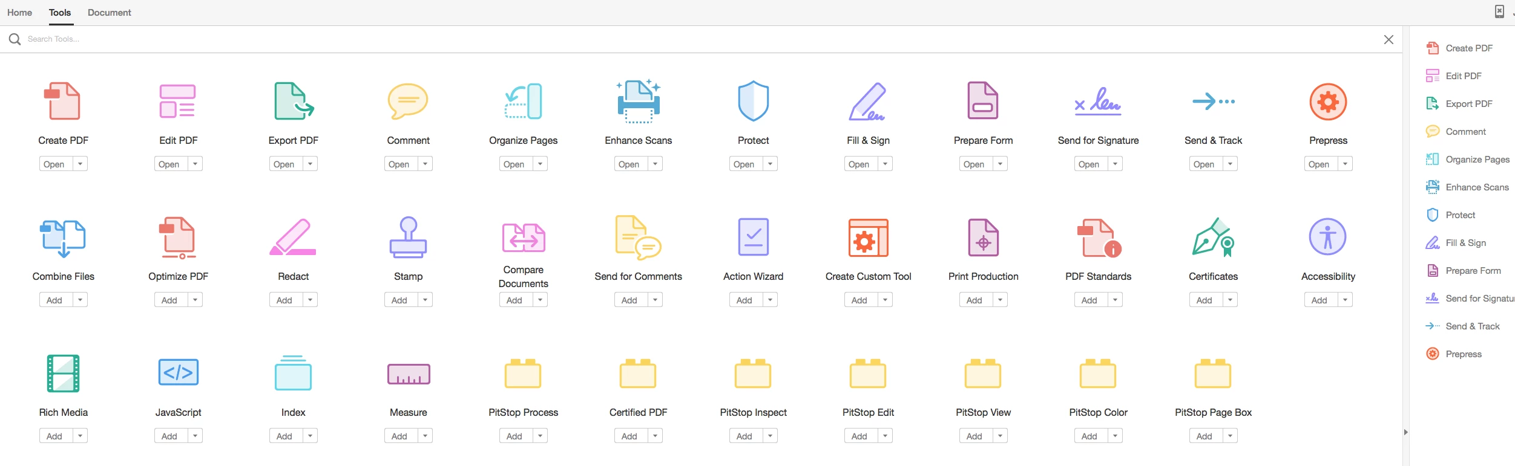This screenshot has width=1515, height=466.
Task: Open dropdown arrow beside Measure Add button
Action: 425,436
